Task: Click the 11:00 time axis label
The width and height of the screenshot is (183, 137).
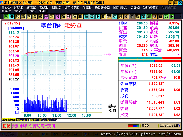Action: coord(57,115)
